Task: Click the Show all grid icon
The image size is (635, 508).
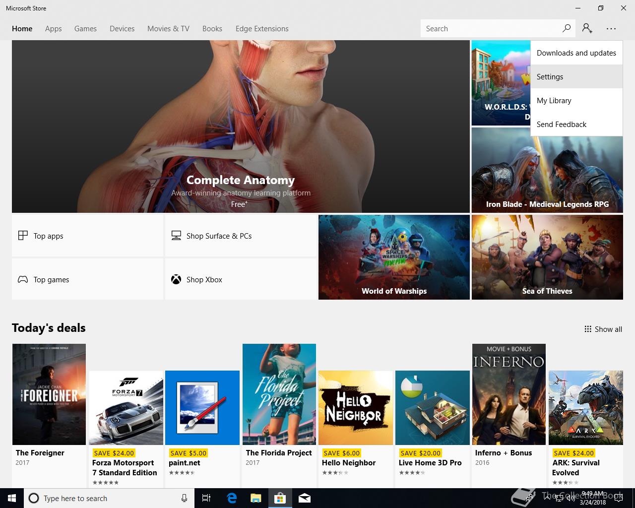Action: [x=588, y=329]
